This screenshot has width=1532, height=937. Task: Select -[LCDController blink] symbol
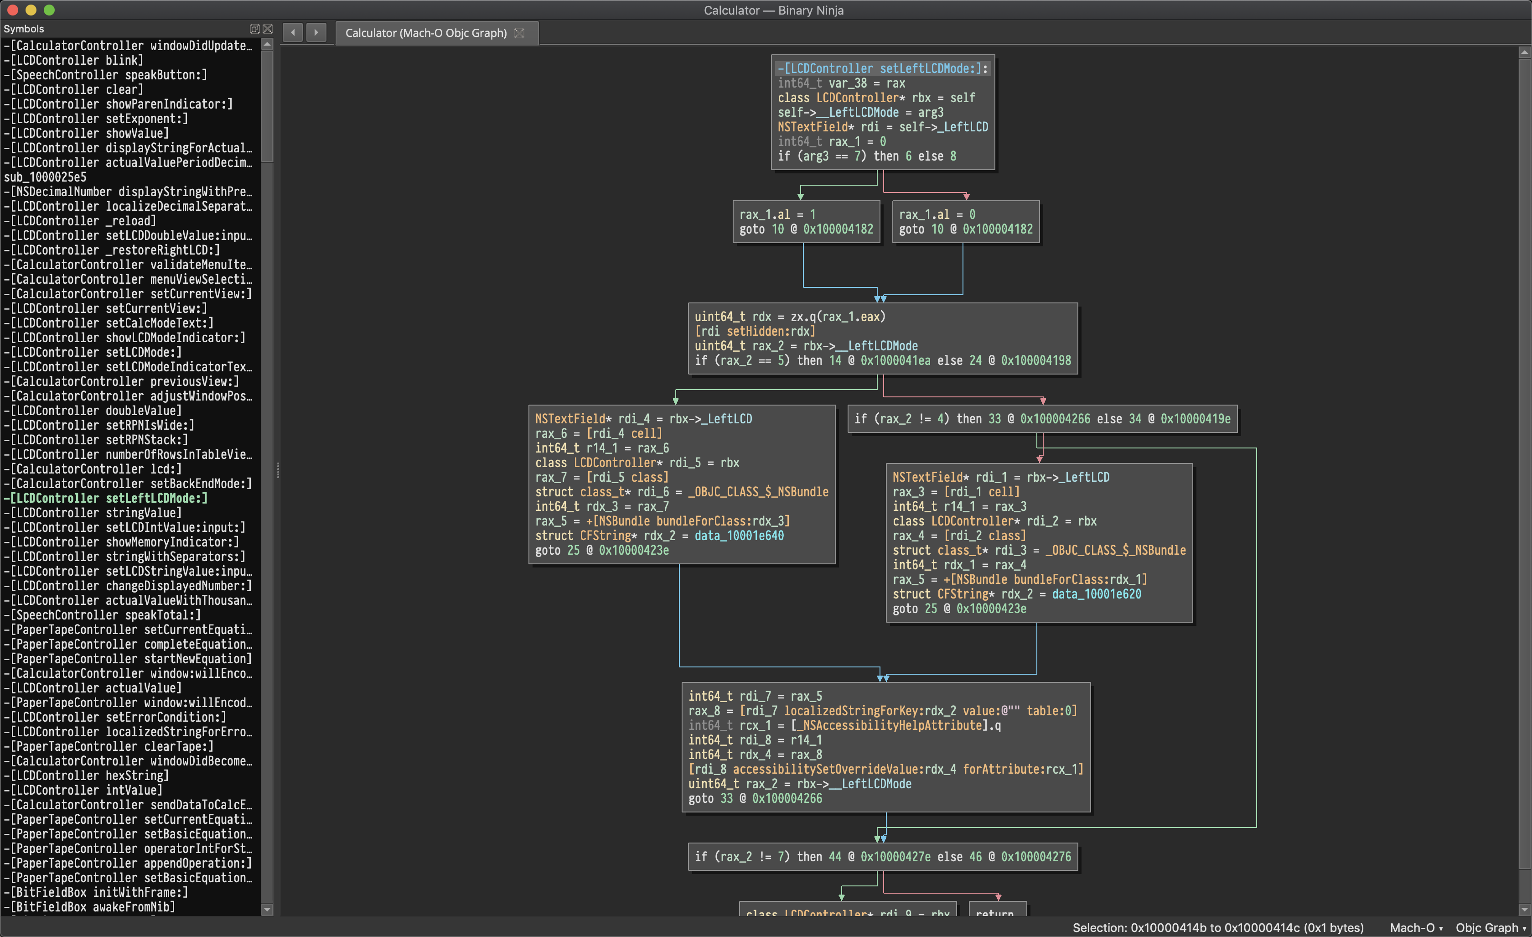(x=74, y=60)
